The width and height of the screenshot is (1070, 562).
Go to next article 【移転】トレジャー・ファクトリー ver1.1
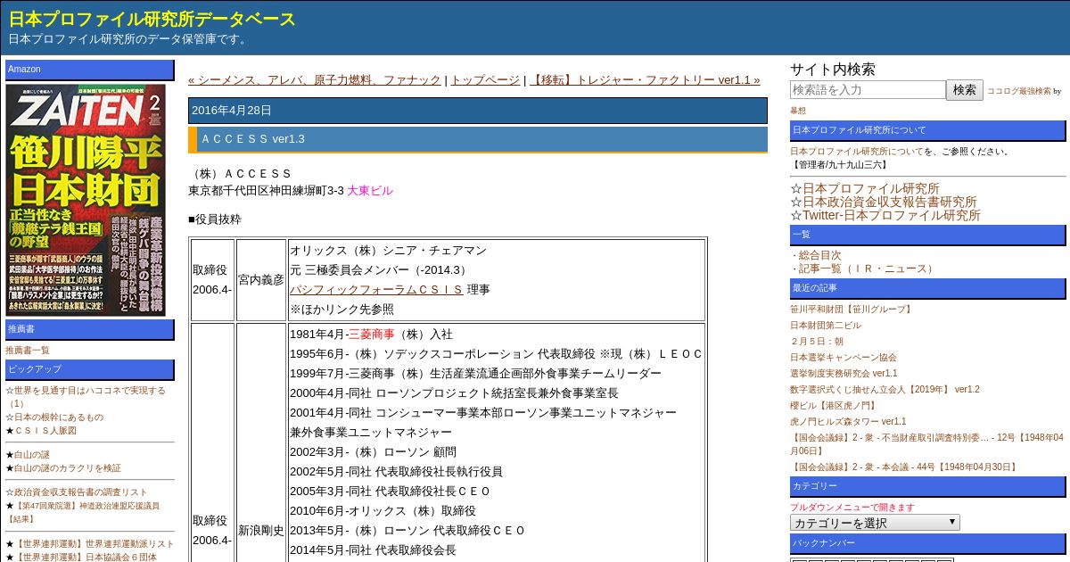point(645,80)
